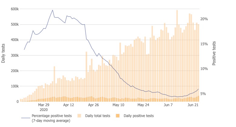This screenshot has width=236, height=127.
Task: Click the 600k y-axis tick label
Action: (x=15, y=9)
